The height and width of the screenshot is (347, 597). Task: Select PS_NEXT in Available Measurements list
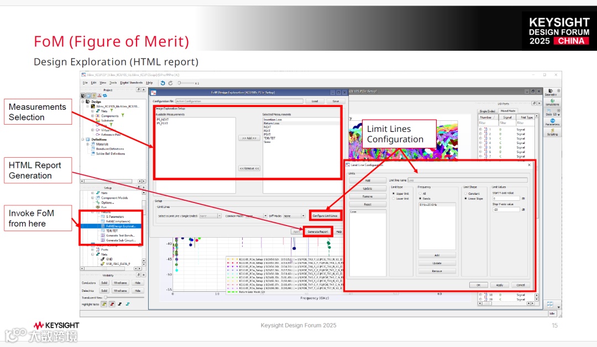pyautogui.click(x=163, y=119)
